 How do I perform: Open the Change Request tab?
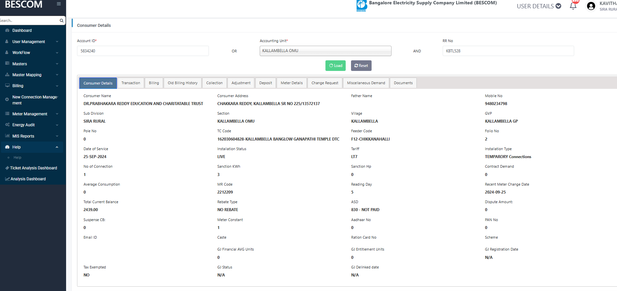pos(325,83)
